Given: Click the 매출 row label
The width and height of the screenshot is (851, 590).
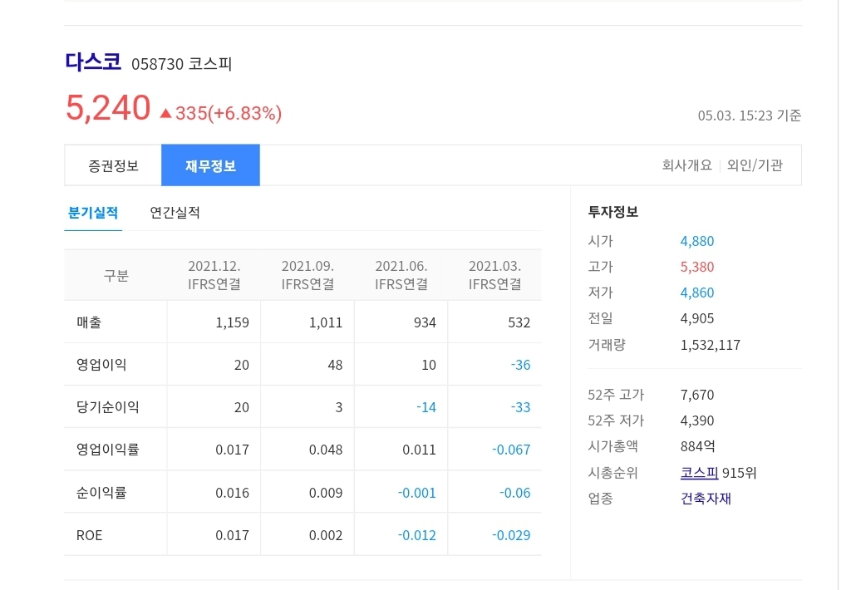Looking at the screenshot, I should [x=90, y=322].
